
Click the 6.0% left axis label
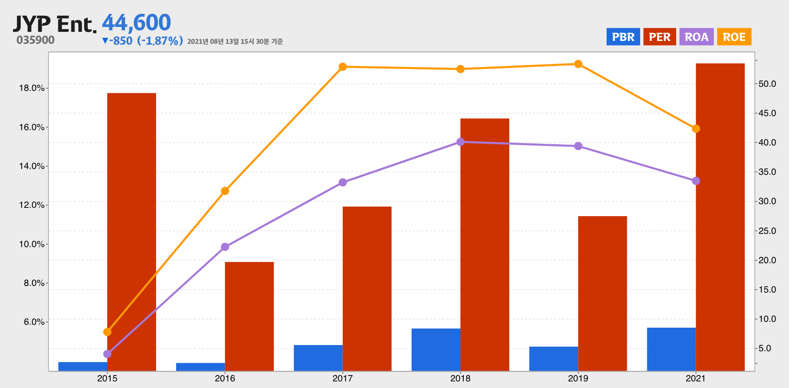[x=34, y=322]
